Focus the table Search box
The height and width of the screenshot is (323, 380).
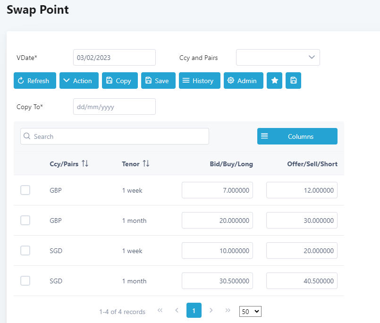(x=115, y=136)
